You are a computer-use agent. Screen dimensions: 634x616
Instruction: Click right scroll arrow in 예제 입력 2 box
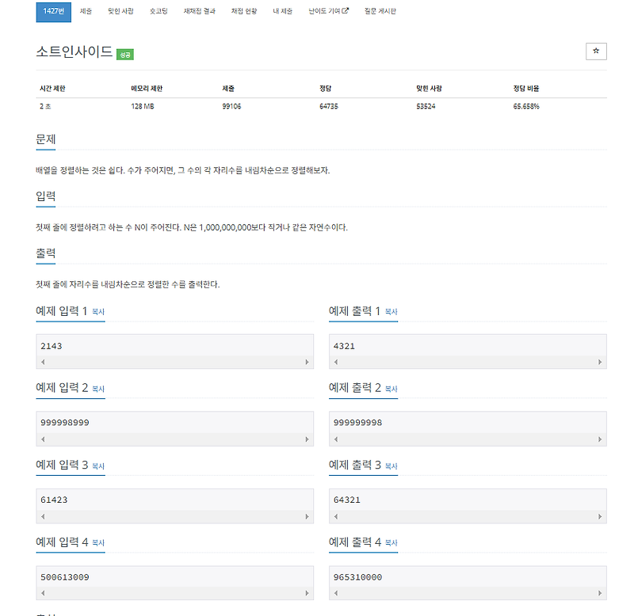[307, 439]
